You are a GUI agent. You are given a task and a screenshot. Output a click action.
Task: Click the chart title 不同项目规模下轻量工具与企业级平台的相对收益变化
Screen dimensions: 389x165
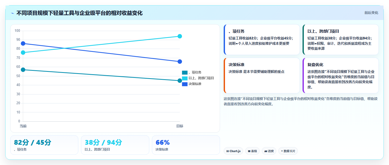80,13
